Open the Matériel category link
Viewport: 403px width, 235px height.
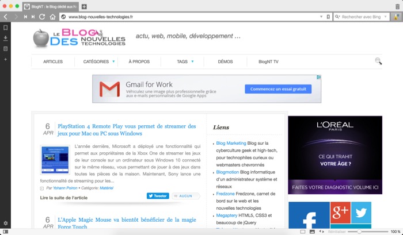(107, 188)
